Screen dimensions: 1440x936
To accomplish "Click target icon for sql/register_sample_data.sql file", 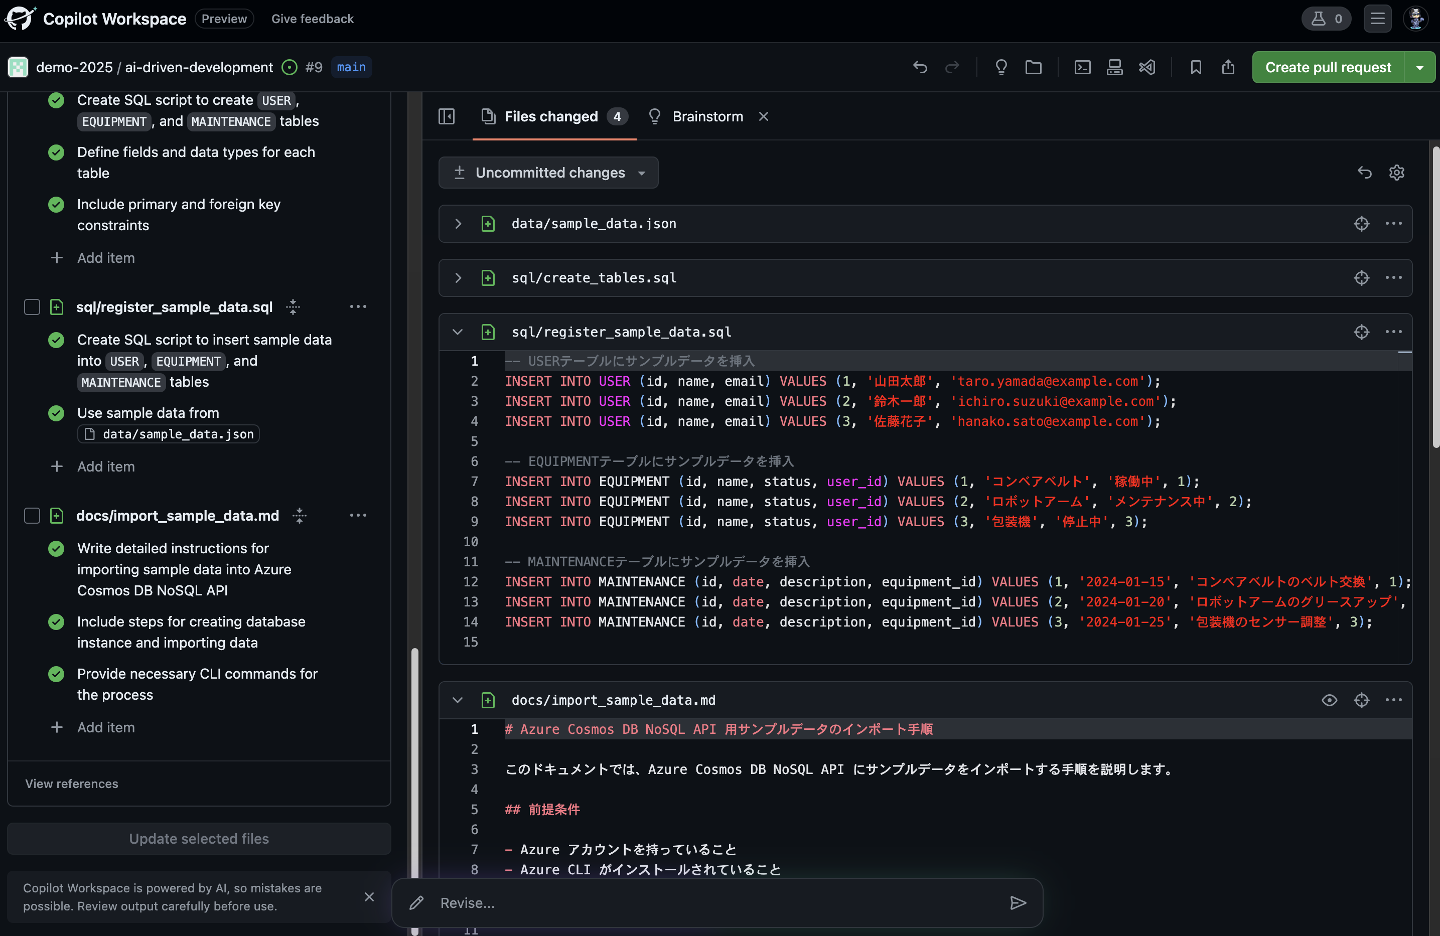I will (1361, 332).
